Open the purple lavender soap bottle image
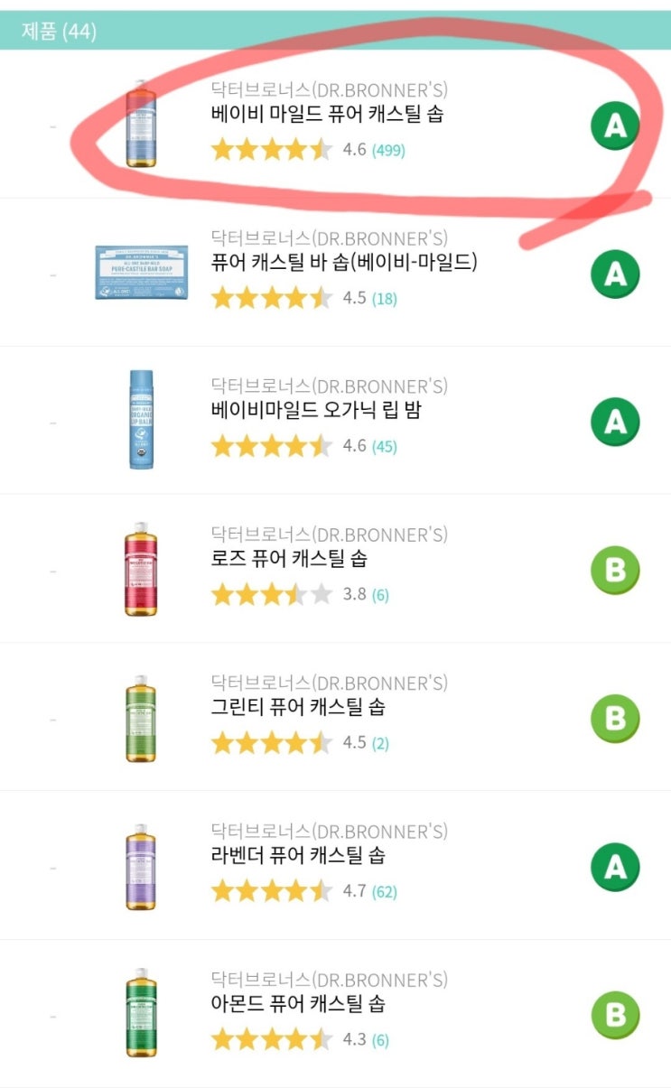Image resolution: width=671 pixels, height=1088 pixels. [x=141, y=866]
